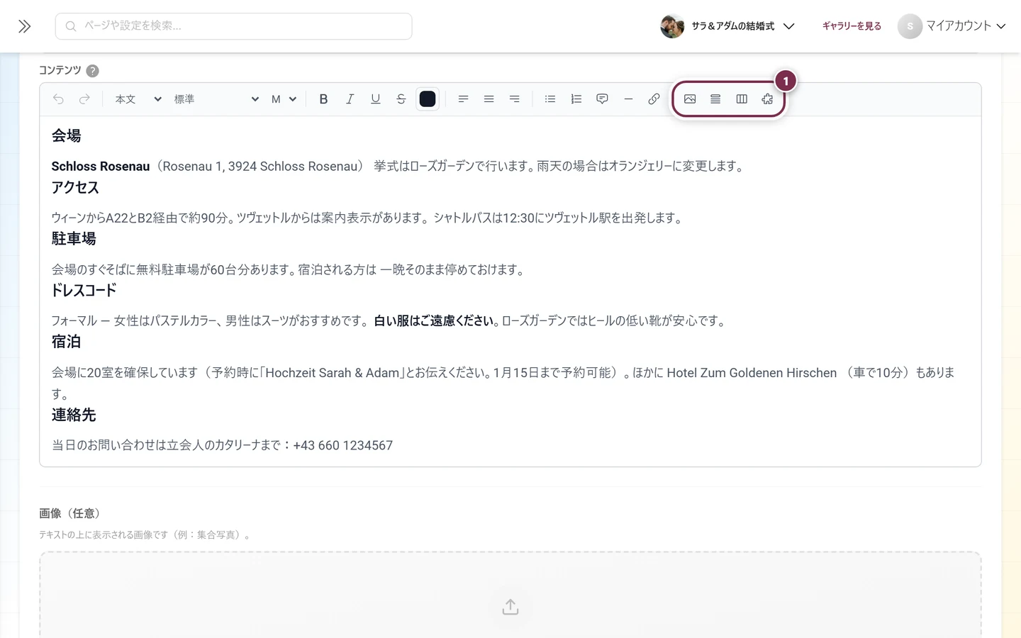1021x638 pixels.
Task: Click the bold 白い服はご遠慮ください text
Action: 434,321
